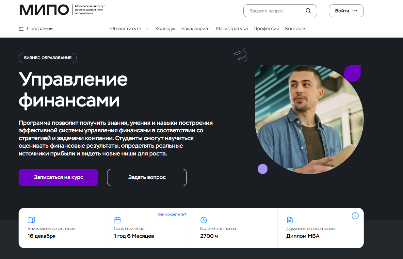Screen dimensions: 403x259
Task: Follow the Как сократить? link
Action: (172, 214)
